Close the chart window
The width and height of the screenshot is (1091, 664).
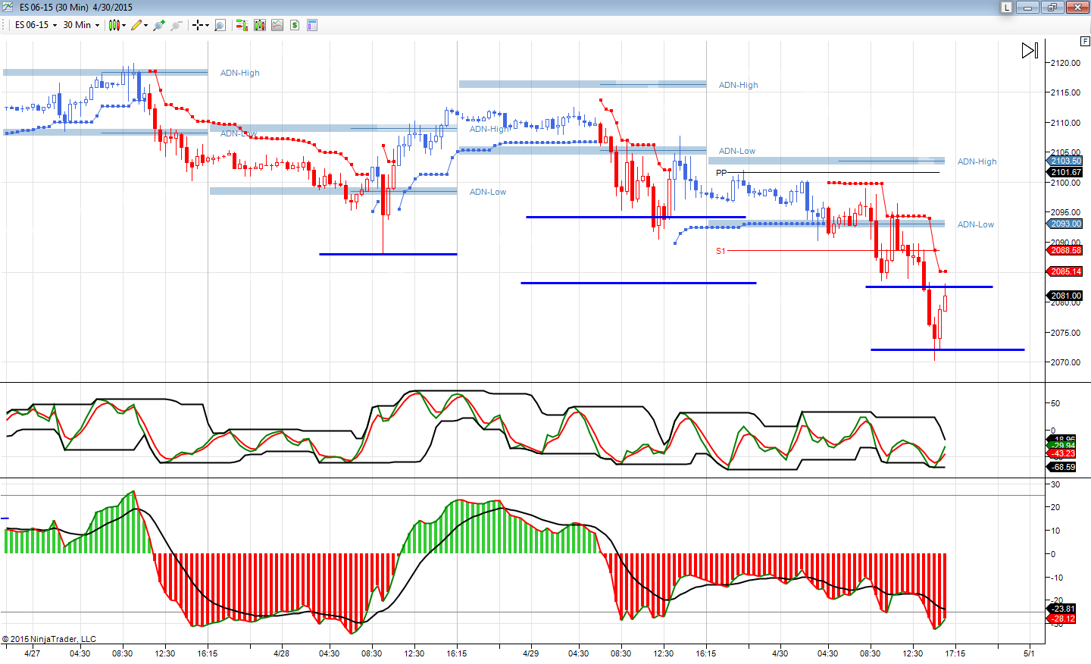tap(1077, 7)
